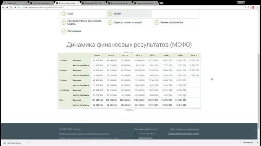This screenshot has height=146, width=261.
Task: Click the Финансовый анализ plus icon
Action: [x=157, y=22]
